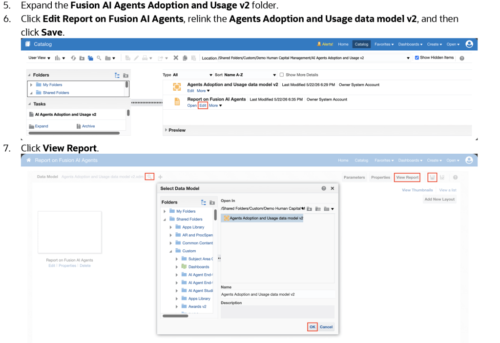The width and height of the screenshot is (500, 343).
Task: Click the Catalog book icon in header
Action: (28, 44)
